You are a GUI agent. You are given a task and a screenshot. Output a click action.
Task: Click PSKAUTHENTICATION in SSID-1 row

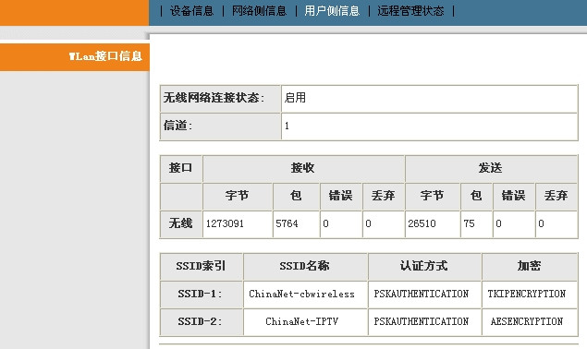422,294
